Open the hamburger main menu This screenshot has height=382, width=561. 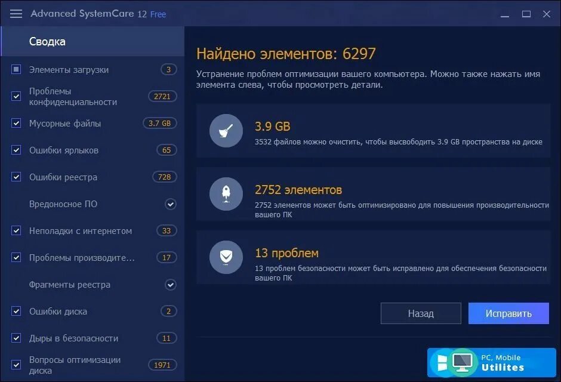coord(16,14)
